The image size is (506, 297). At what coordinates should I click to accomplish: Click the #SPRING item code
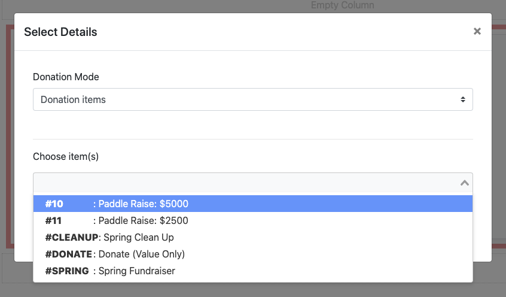point(67,271)
